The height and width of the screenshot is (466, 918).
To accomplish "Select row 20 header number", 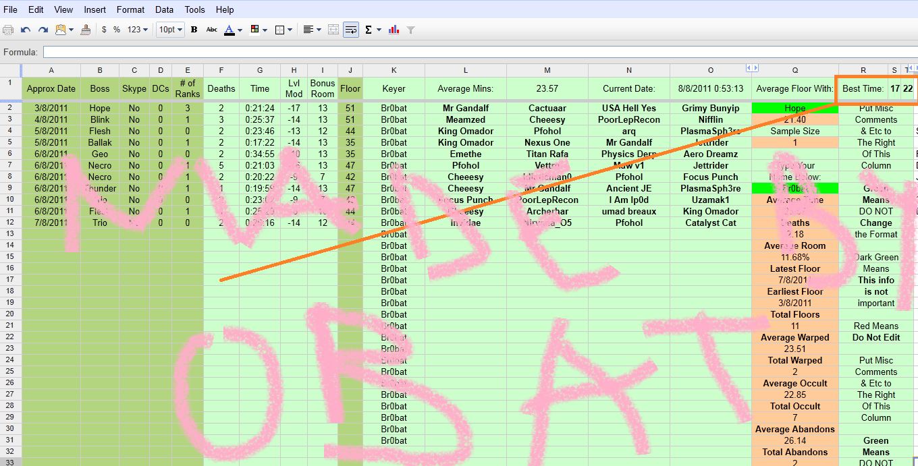I will click(x=10, y=314).
